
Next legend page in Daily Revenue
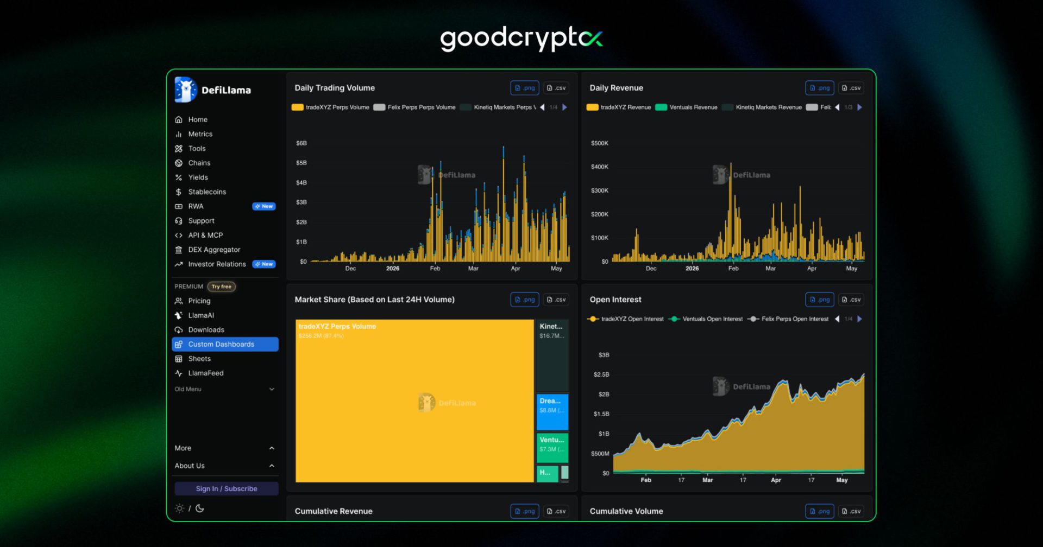click(859, 107)
